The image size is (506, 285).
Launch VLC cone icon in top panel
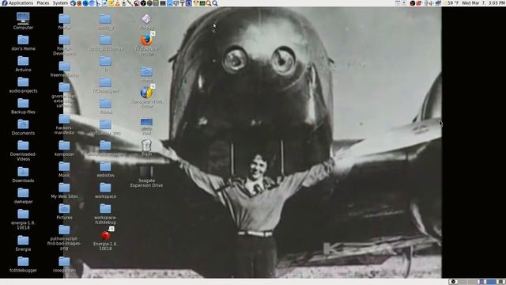click(118, 3)
